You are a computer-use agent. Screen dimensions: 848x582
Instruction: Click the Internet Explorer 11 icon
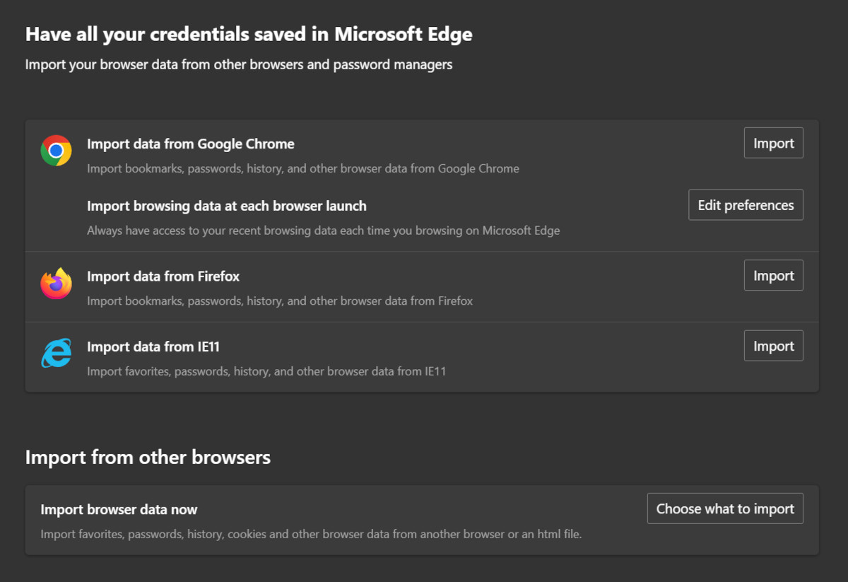[x=56, y=354]
